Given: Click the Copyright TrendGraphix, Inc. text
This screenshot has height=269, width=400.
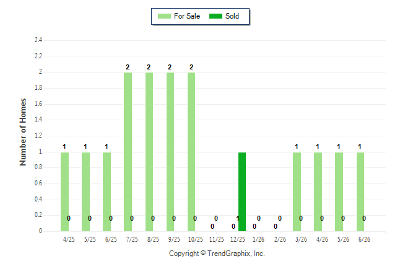Looking at the screenshot, I should pyautogui.click(x=217, y=254).
